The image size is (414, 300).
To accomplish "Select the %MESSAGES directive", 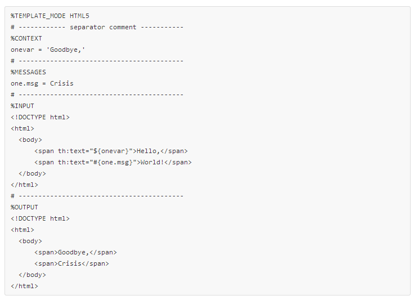I will coord(28,72).
